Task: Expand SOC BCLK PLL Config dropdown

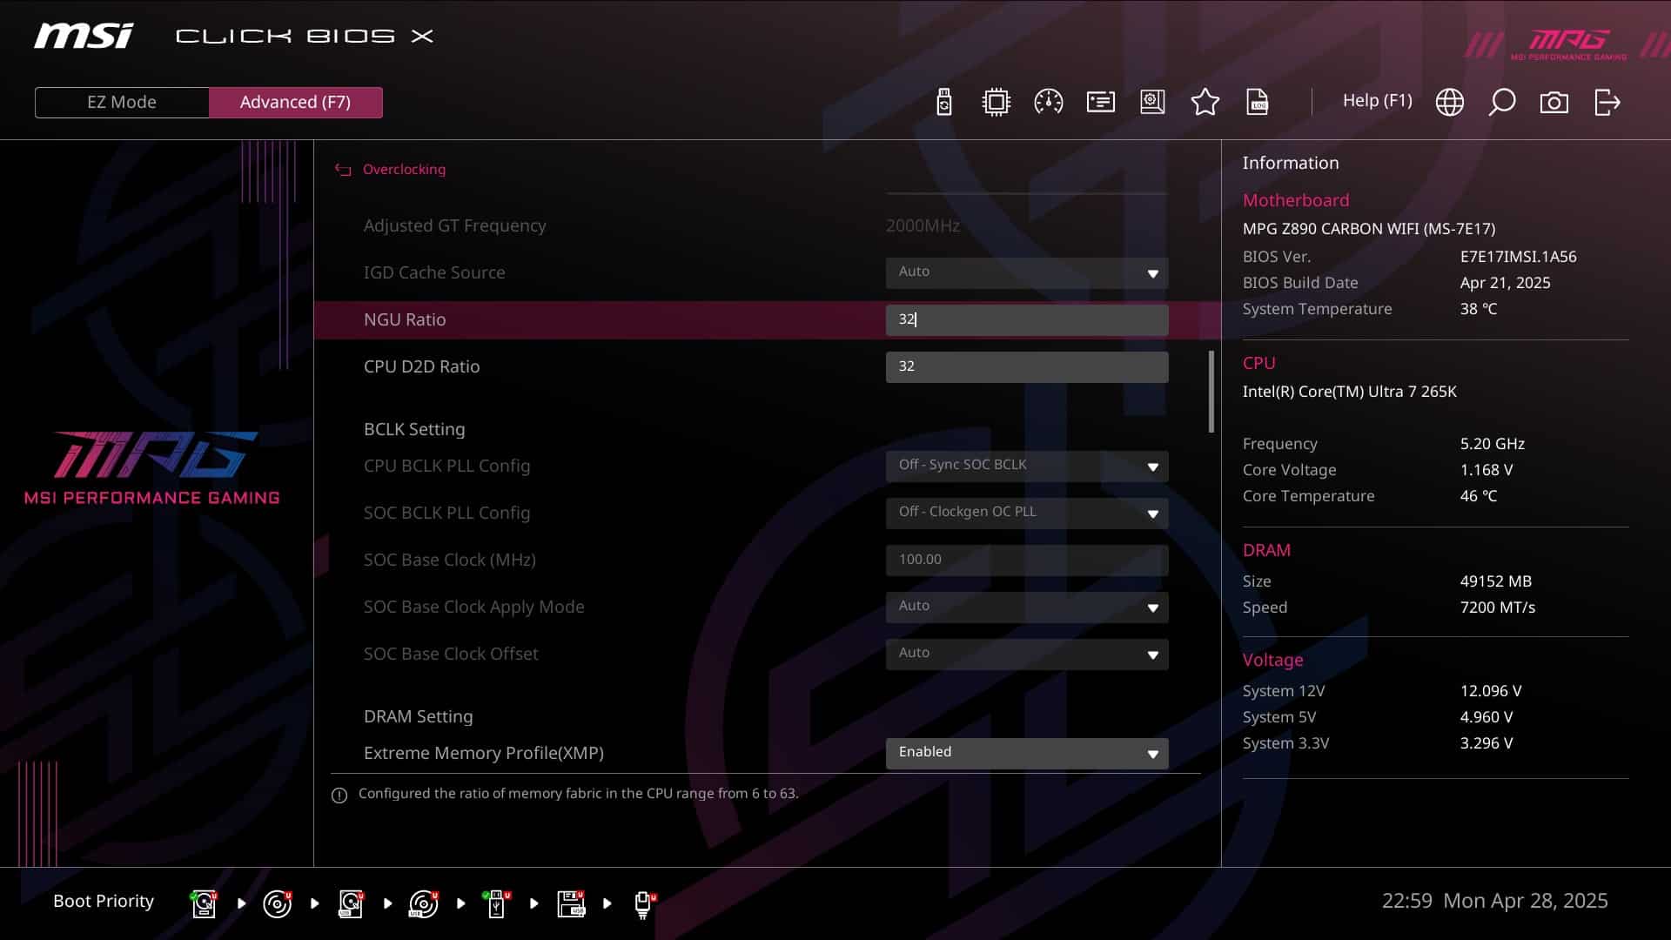Action: (1027, 513)
